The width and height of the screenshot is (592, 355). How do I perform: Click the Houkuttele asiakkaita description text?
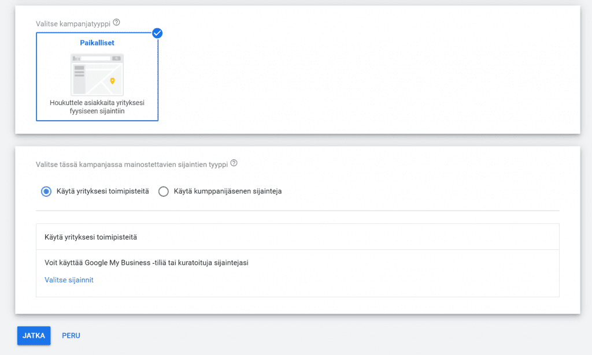(x=97, y=107)
